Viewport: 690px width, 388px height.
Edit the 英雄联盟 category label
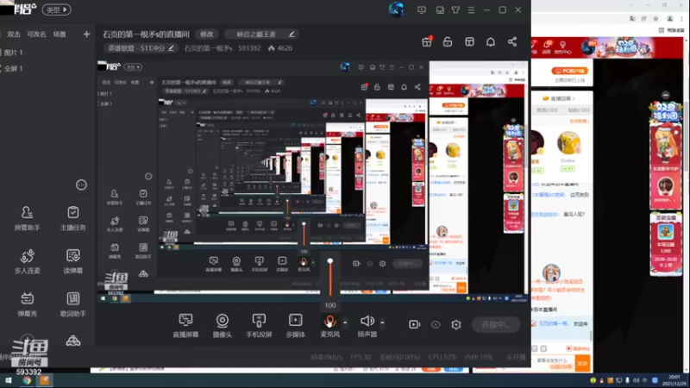141,48
